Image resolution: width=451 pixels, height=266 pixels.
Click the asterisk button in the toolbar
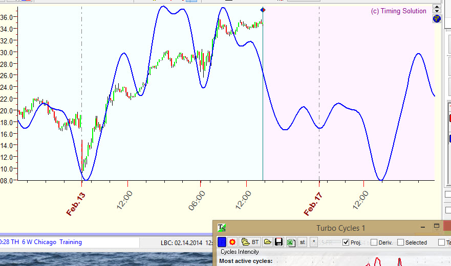[314, 242]
